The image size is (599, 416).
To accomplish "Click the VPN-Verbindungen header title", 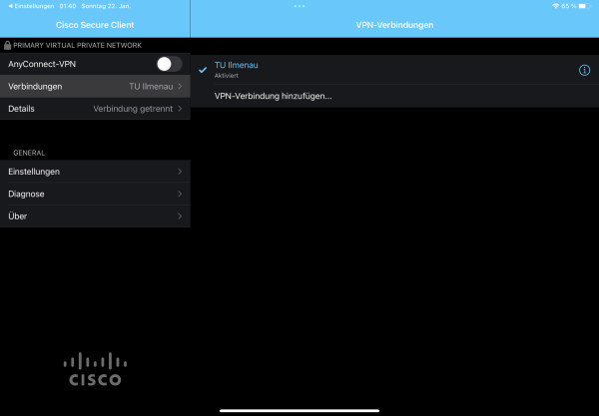I will [394, 25].
